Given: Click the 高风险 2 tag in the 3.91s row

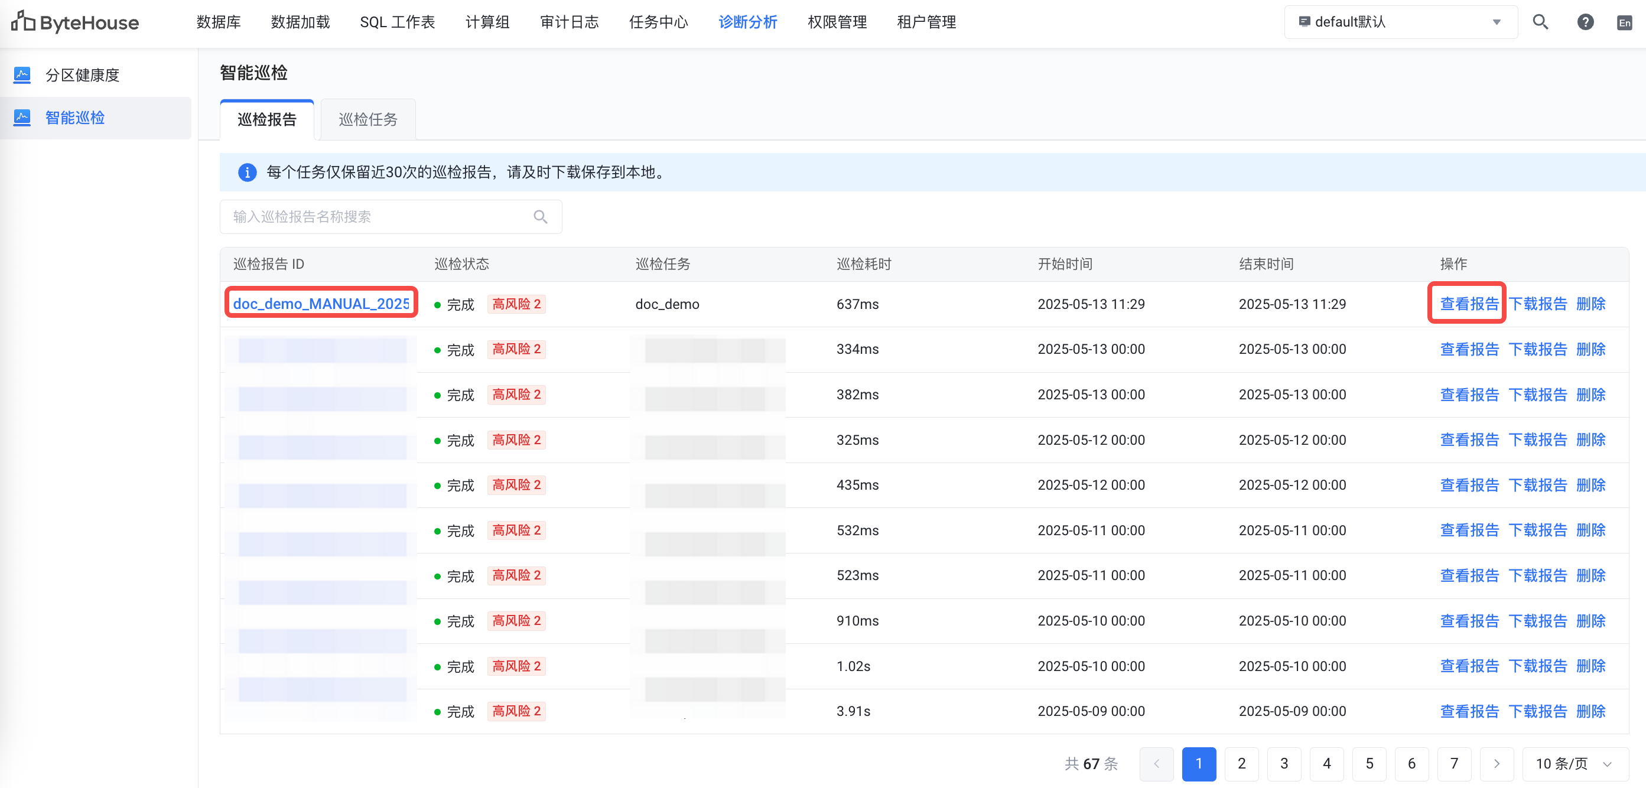Looking at the screenshot, I should (516, 711).
